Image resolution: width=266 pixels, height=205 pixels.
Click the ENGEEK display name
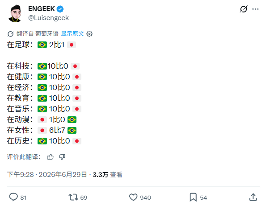pyautogui.click(x=42, y=9)
